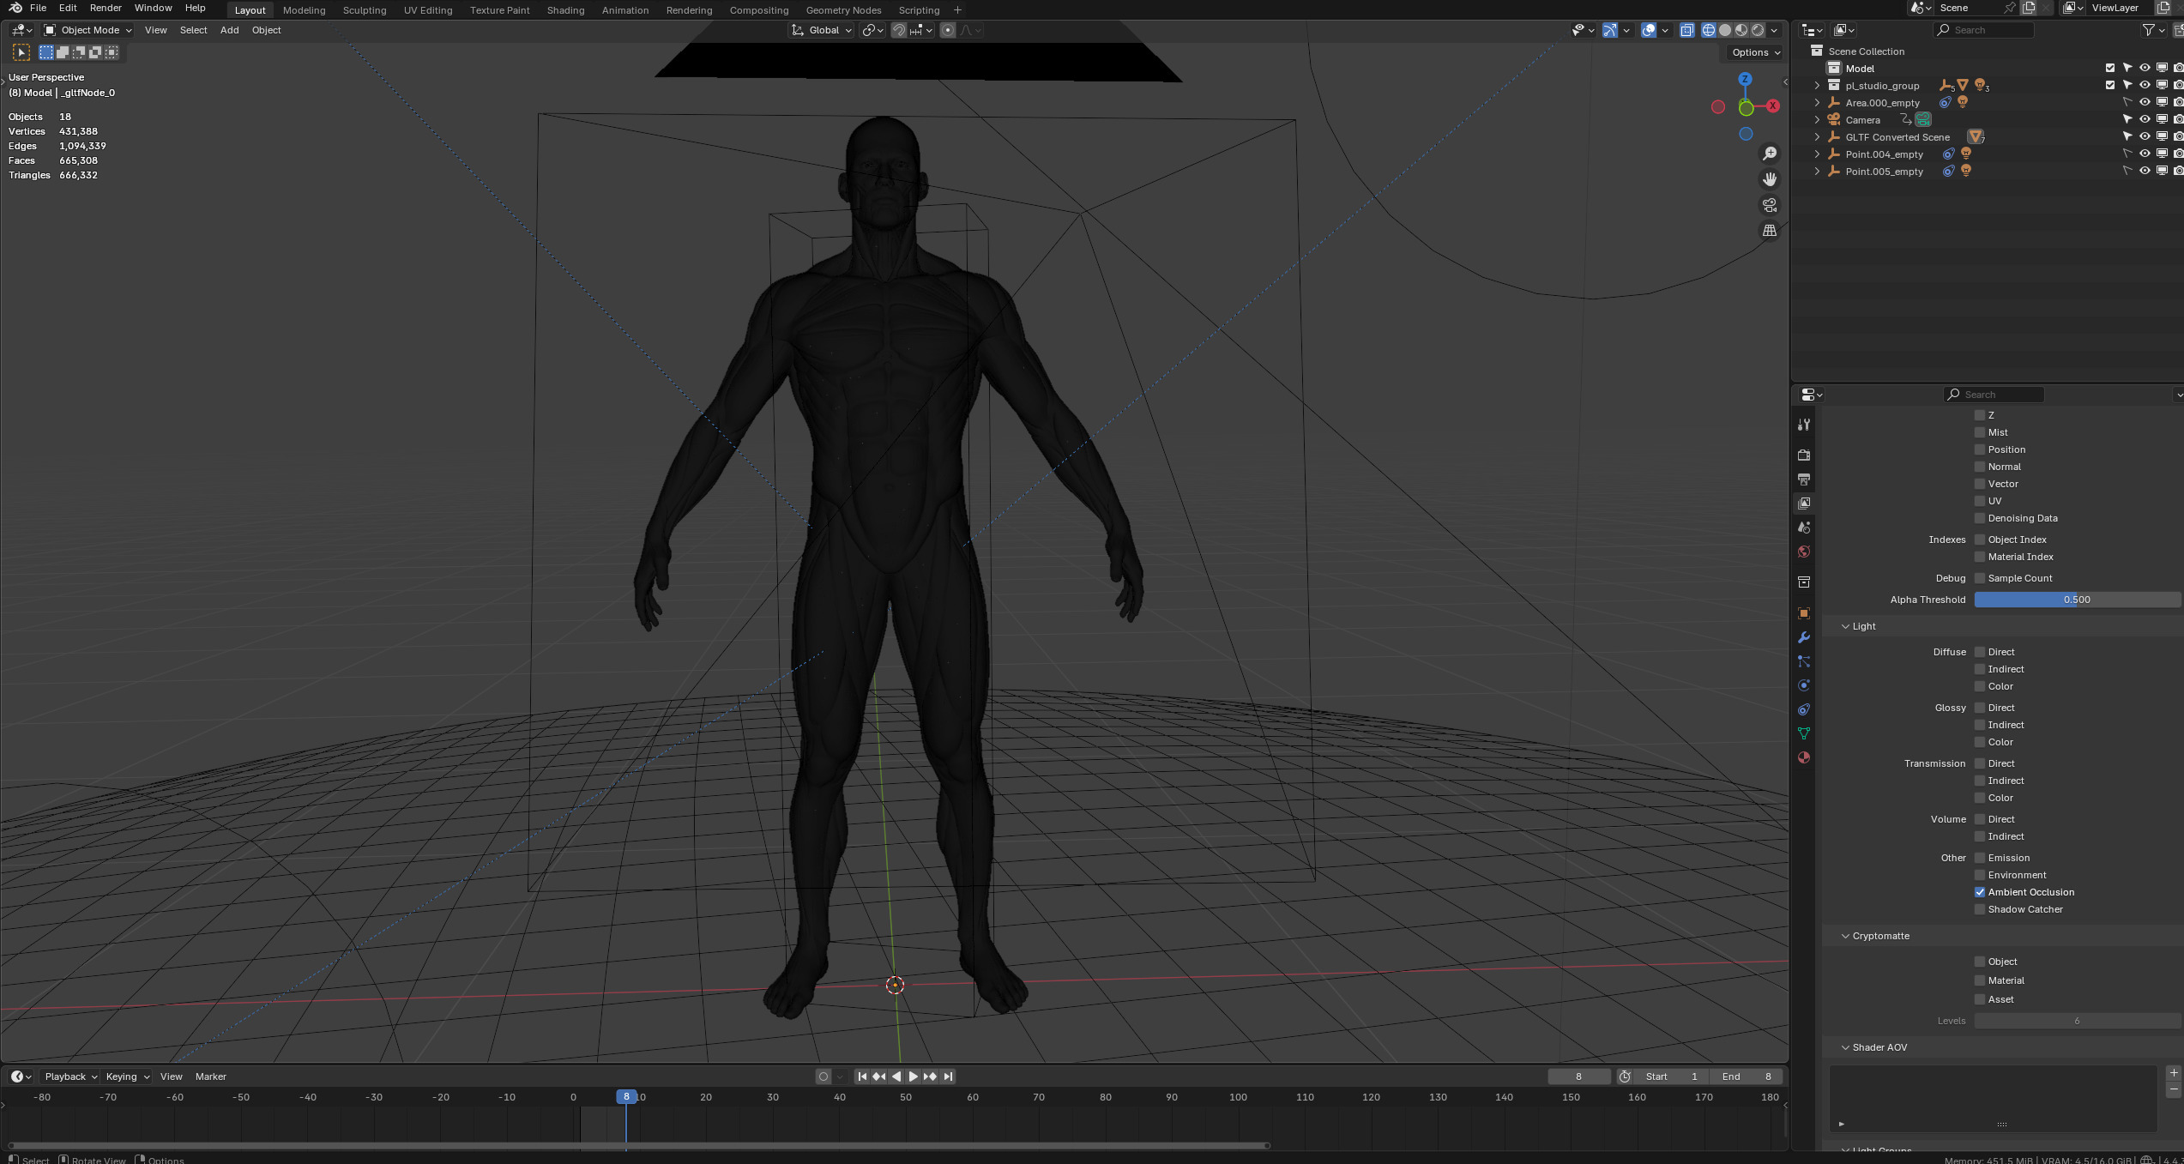Click play reverse button in timeline

(x=896, y=1077)
